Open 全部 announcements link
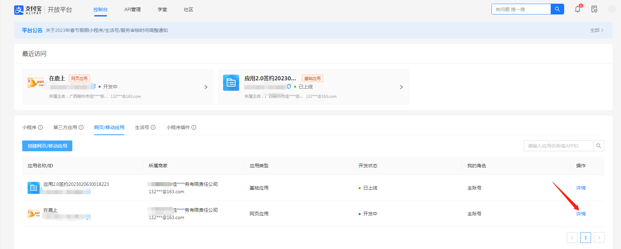Image resolution: width=621 pixels, height=249 pixels. click(596, 30)
